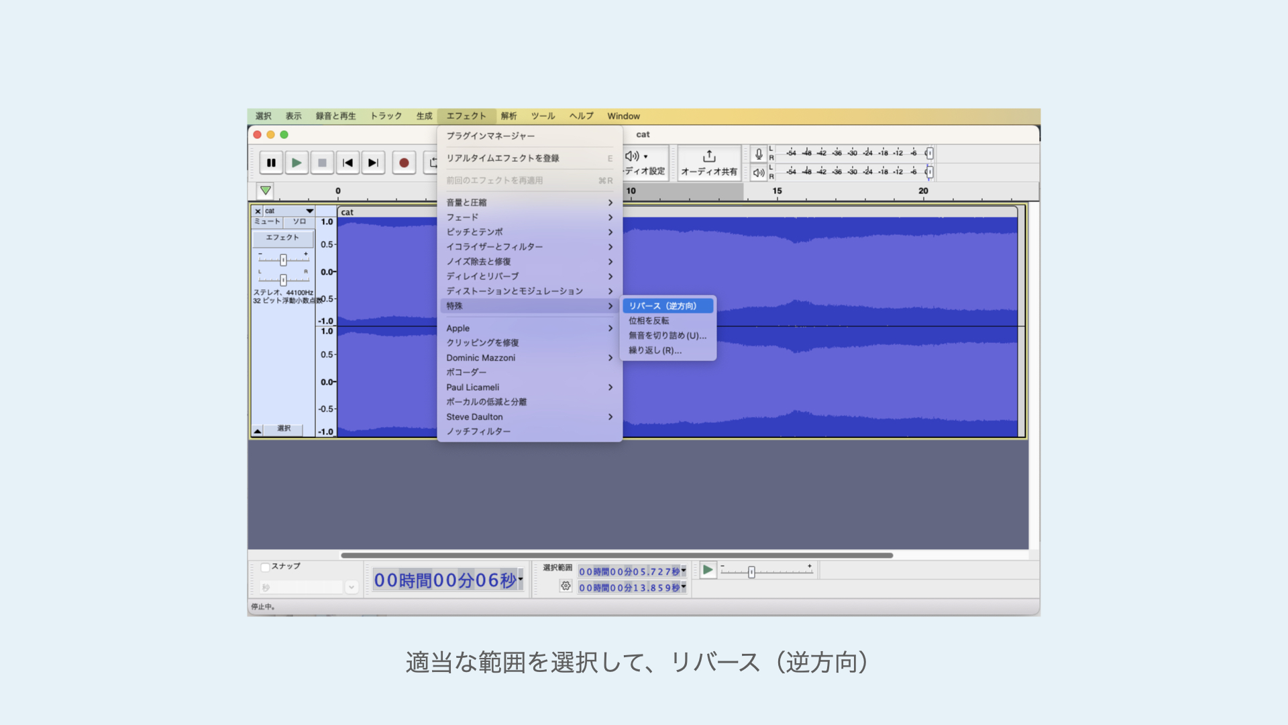Mute the cat track with ミュート

click(267, 222)
